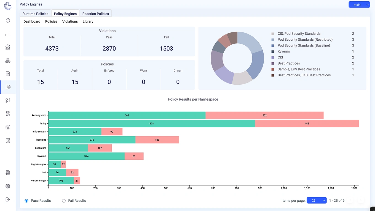Open the main cluster dropdown

click(x=359, y=5)
